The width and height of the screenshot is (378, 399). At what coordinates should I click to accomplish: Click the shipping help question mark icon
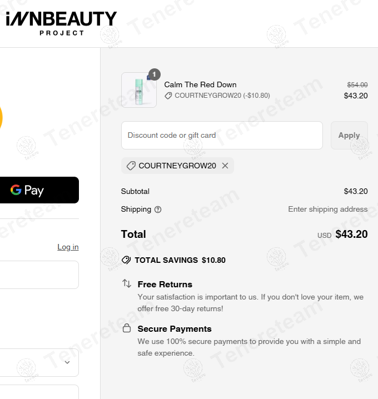(x=158, y=210)
